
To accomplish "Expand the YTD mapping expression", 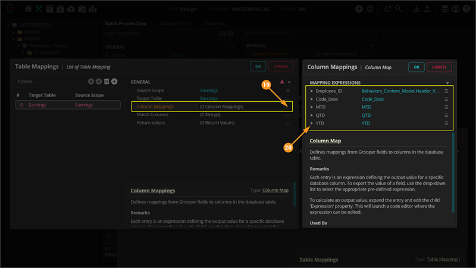I will coord(311,123).
